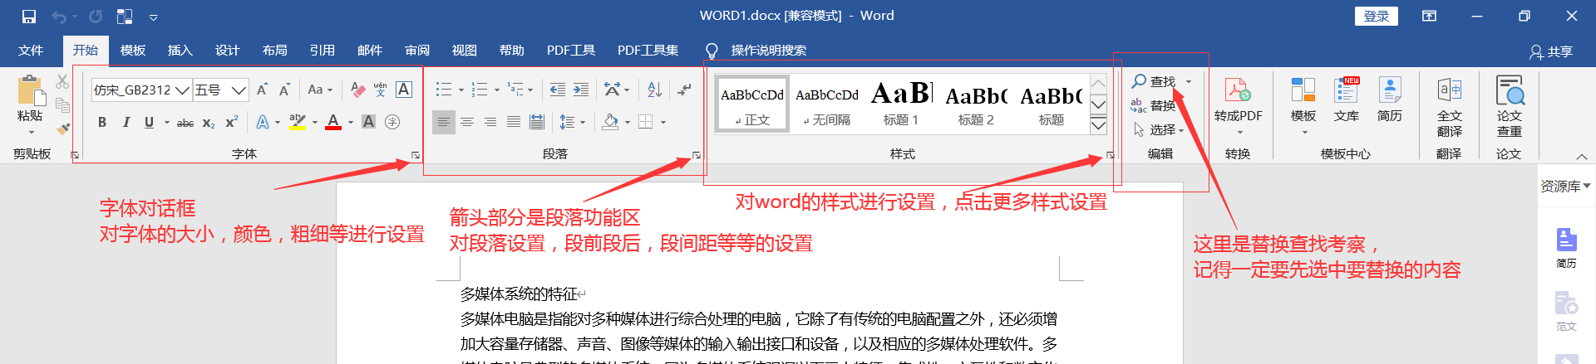Expand the styles gallery more arrow
Viewport: 1596px width, 364px height.
pos(1098,125)
